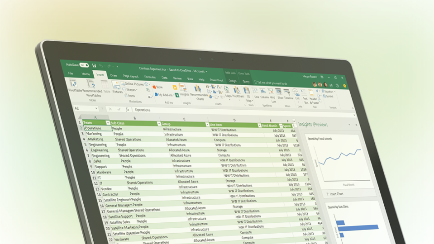This screenshot has width=434, height=244.
Task: Insert a PivotChart
Action: point(238,93)
